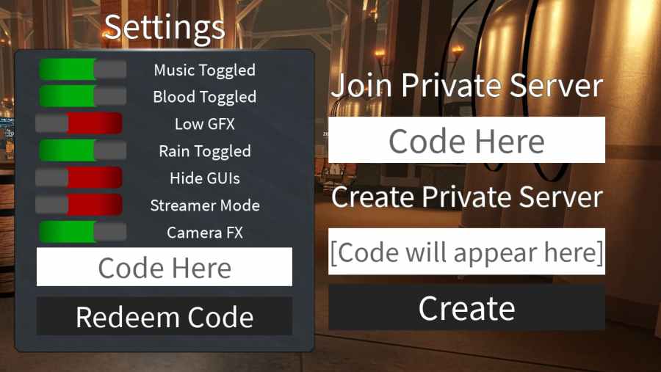661x372 pixels.
Task: Focus the Code Here field above Redeem Code
Action: pyautogui.click(x=165, y=267)
